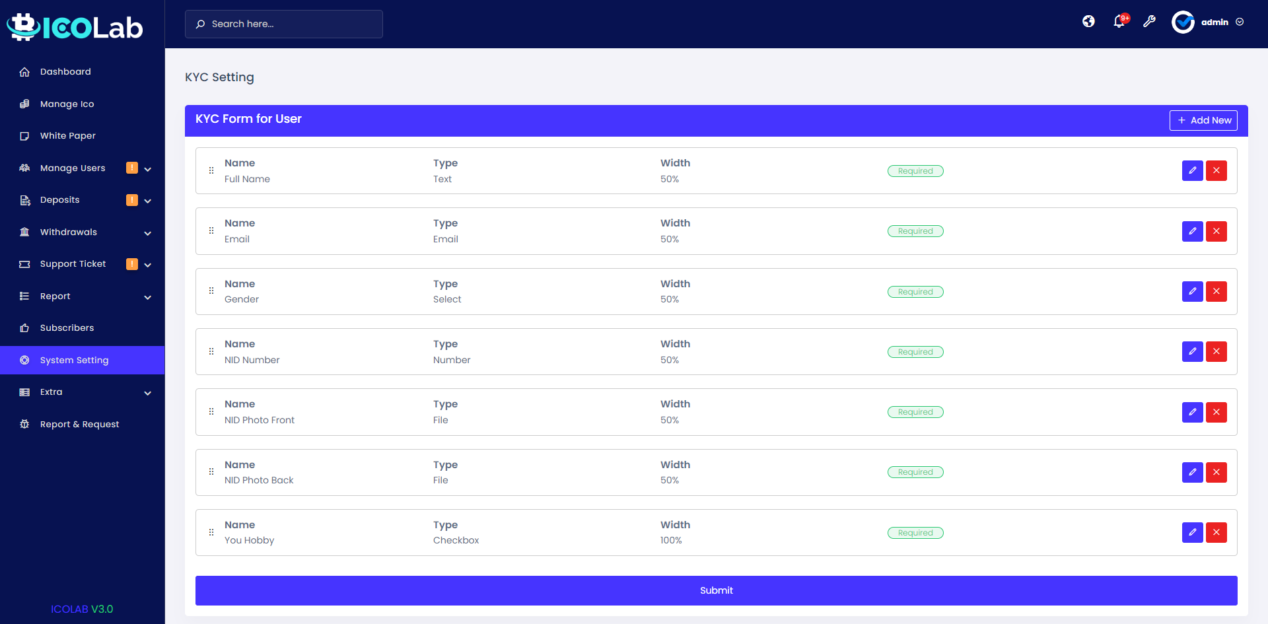
Task: Click the drag handle of Email row
Action: coord(211,231)
